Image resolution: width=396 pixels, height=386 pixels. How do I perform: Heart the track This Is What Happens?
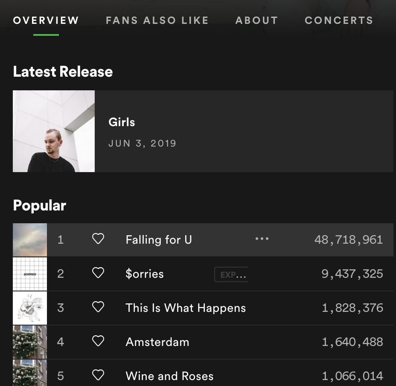coord(98,308)
